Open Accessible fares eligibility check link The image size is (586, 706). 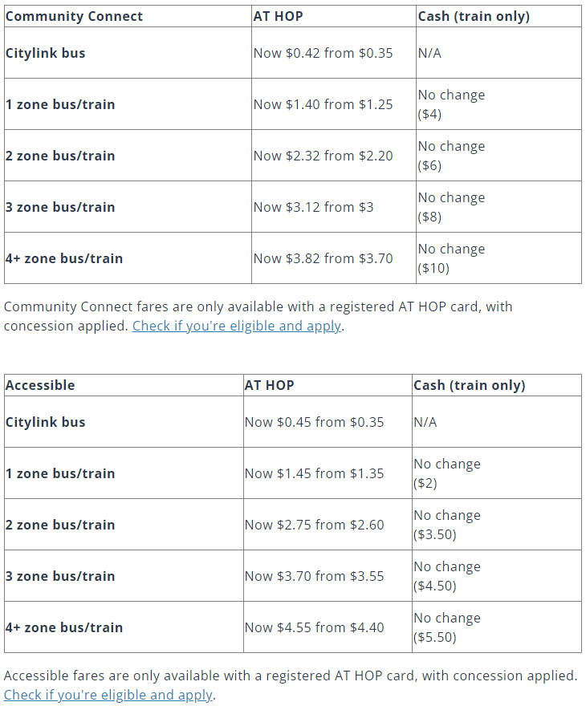[x=108, y=695]
